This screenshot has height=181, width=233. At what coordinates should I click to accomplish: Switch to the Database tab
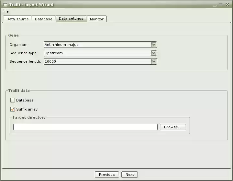[x=44, y=19]
